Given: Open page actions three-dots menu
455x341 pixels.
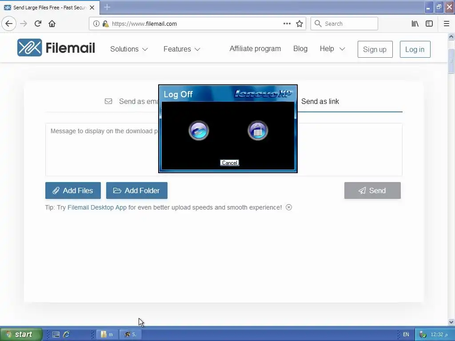Looking at the screenshot, I should pos(287,24).
